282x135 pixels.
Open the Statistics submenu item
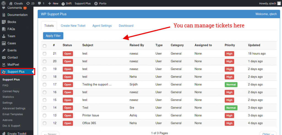click(x=8, y=97)
